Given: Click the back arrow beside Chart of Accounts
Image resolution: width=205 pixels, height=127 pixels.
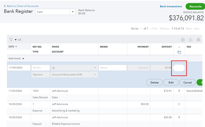Looking at the screenshot, I should click(x=5, y=6).
